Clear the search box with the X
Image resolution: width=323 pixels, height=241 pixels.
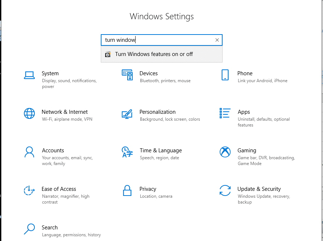pyautogui.click(x=217, y=40)
